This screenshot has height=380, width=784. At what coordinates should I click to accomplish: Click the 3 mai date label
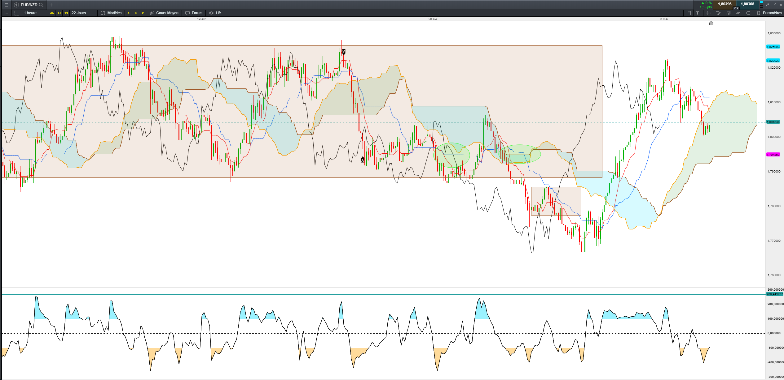tap(664, 19)
